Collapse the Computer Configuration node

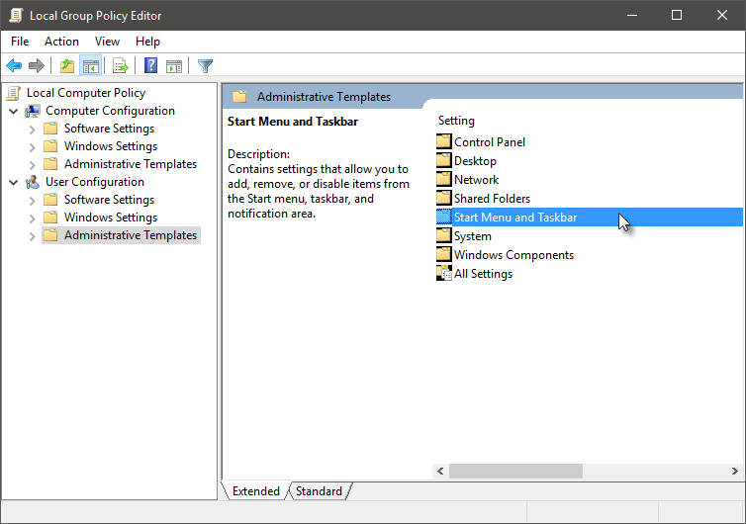point(14,112)
